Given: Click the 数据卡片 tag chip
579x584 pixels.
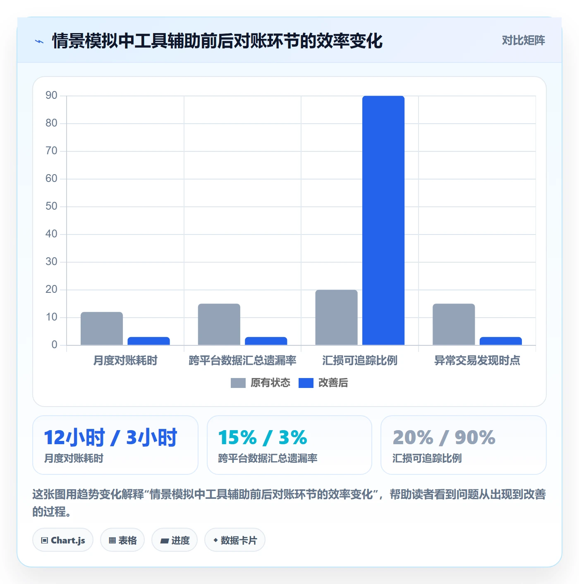Looking at the screenshot, I should click(x=235, y=540).
